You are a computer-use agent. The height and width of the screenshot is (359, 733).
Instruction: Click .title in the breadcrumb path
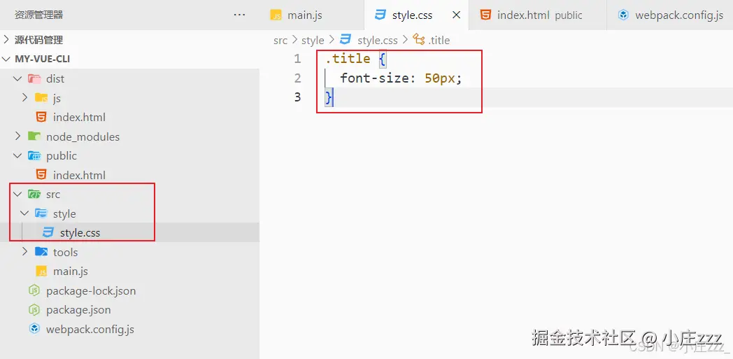pos(439,40)
